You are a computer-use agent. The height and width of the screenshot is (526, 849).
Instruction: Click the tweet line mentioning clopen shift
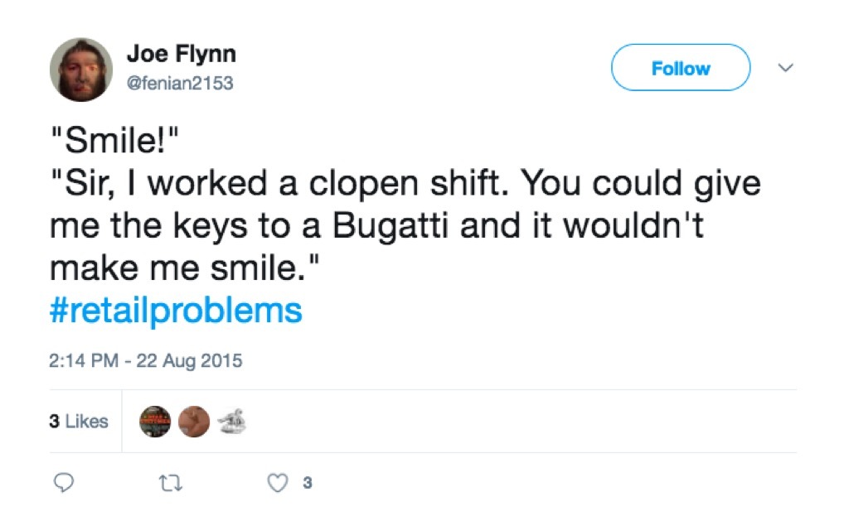pos(405,185)
